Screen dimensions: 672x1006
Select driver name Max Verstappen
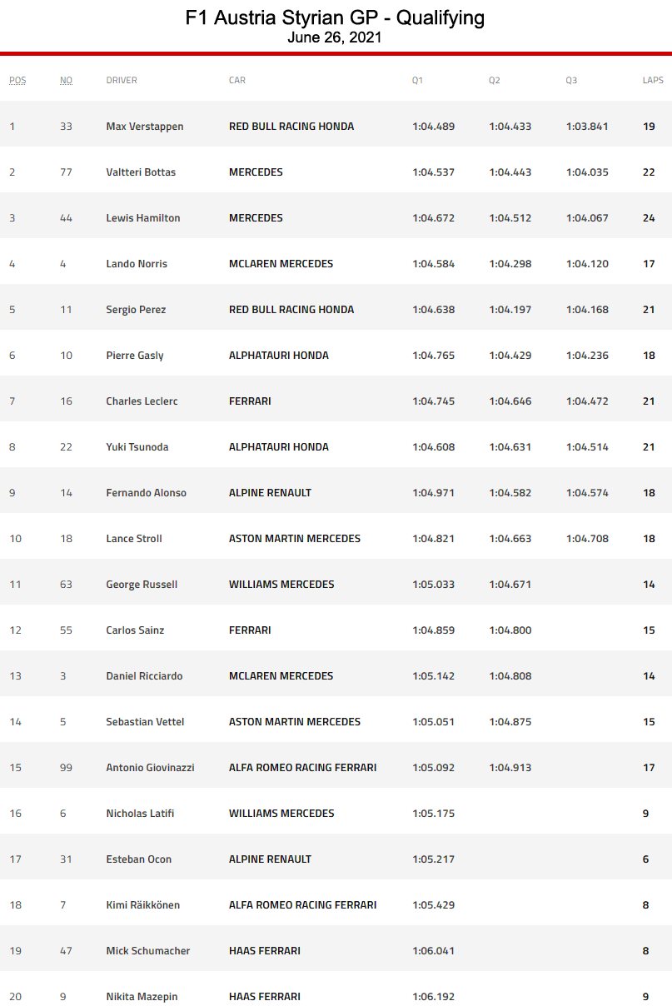145,127
